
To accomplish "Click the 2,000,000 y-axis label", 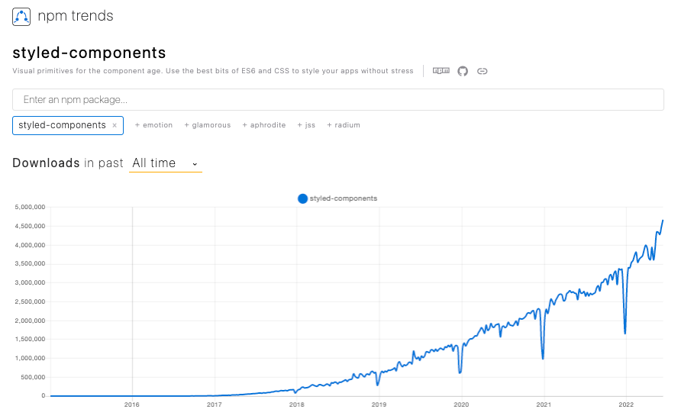I will (x=31, y=321).
